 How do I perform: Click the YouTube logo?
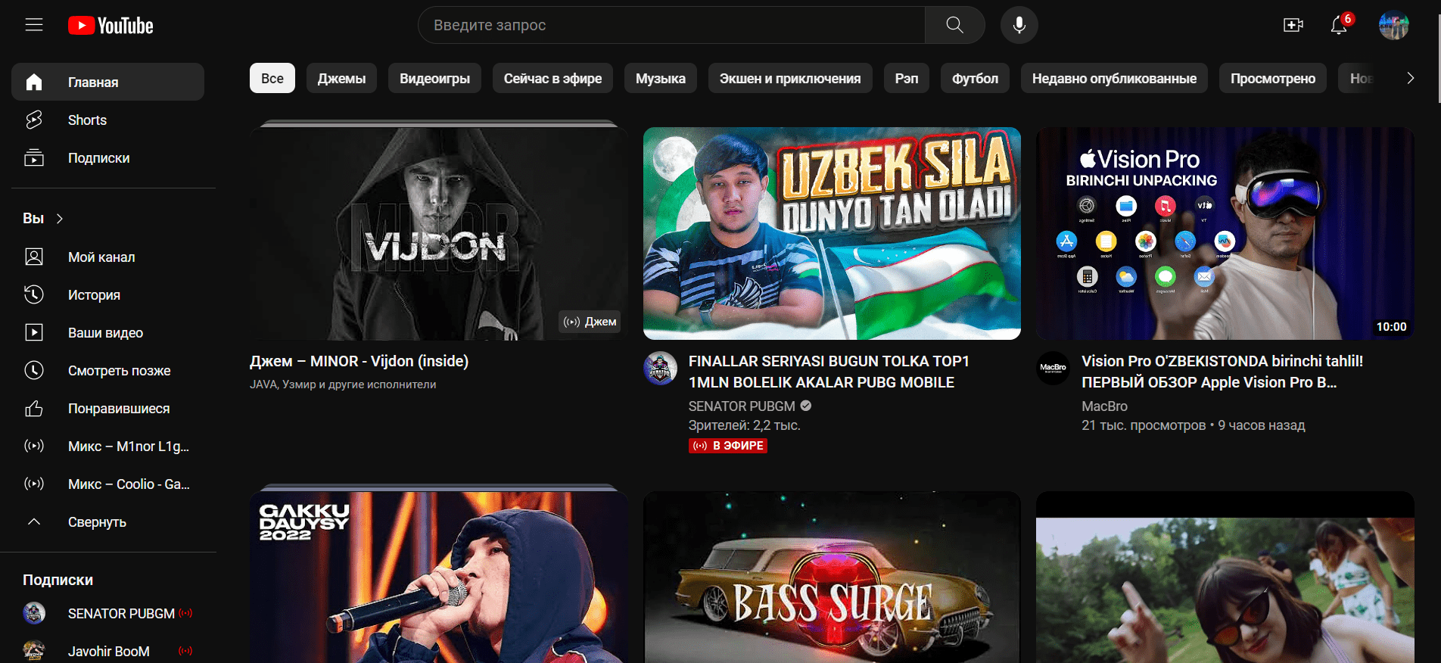pyautogui.click(x=110, y=26)
